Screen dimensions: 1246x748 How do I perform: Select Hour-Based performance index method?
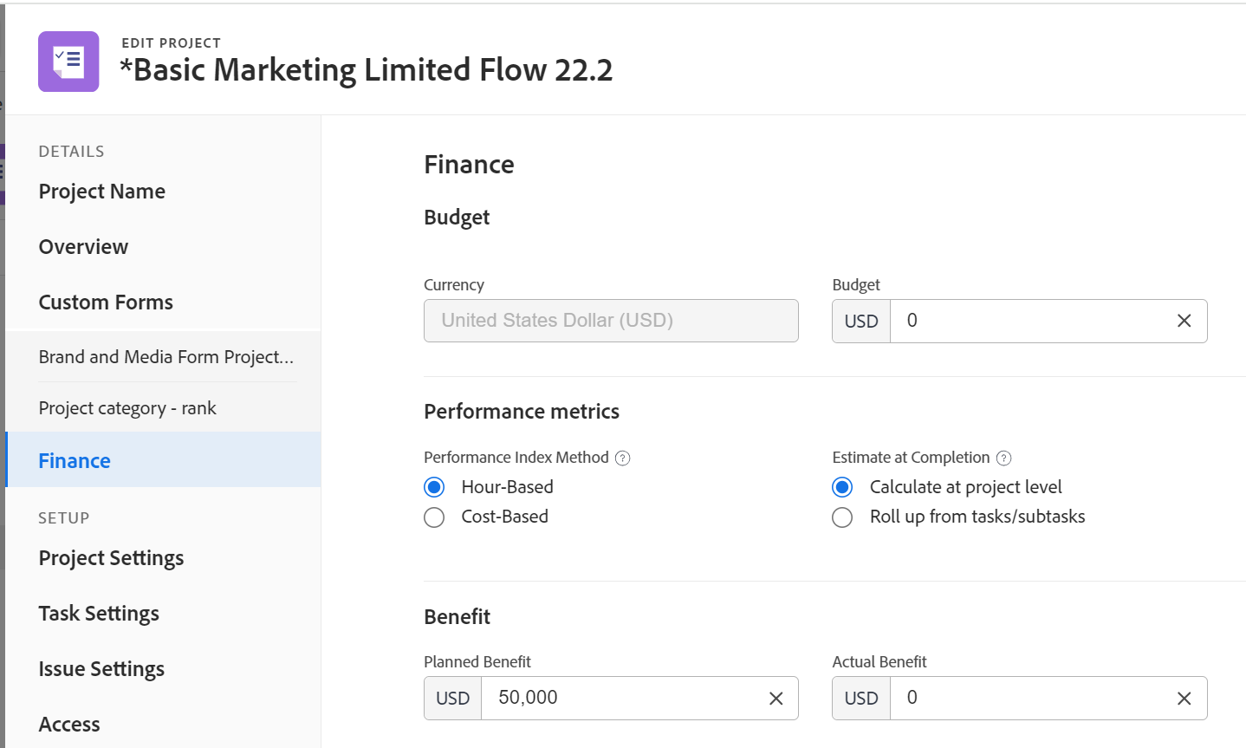434,487
